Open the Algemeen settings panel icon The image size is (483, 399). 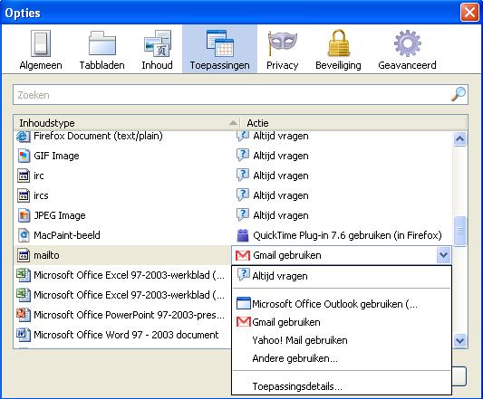click(41, 43)
